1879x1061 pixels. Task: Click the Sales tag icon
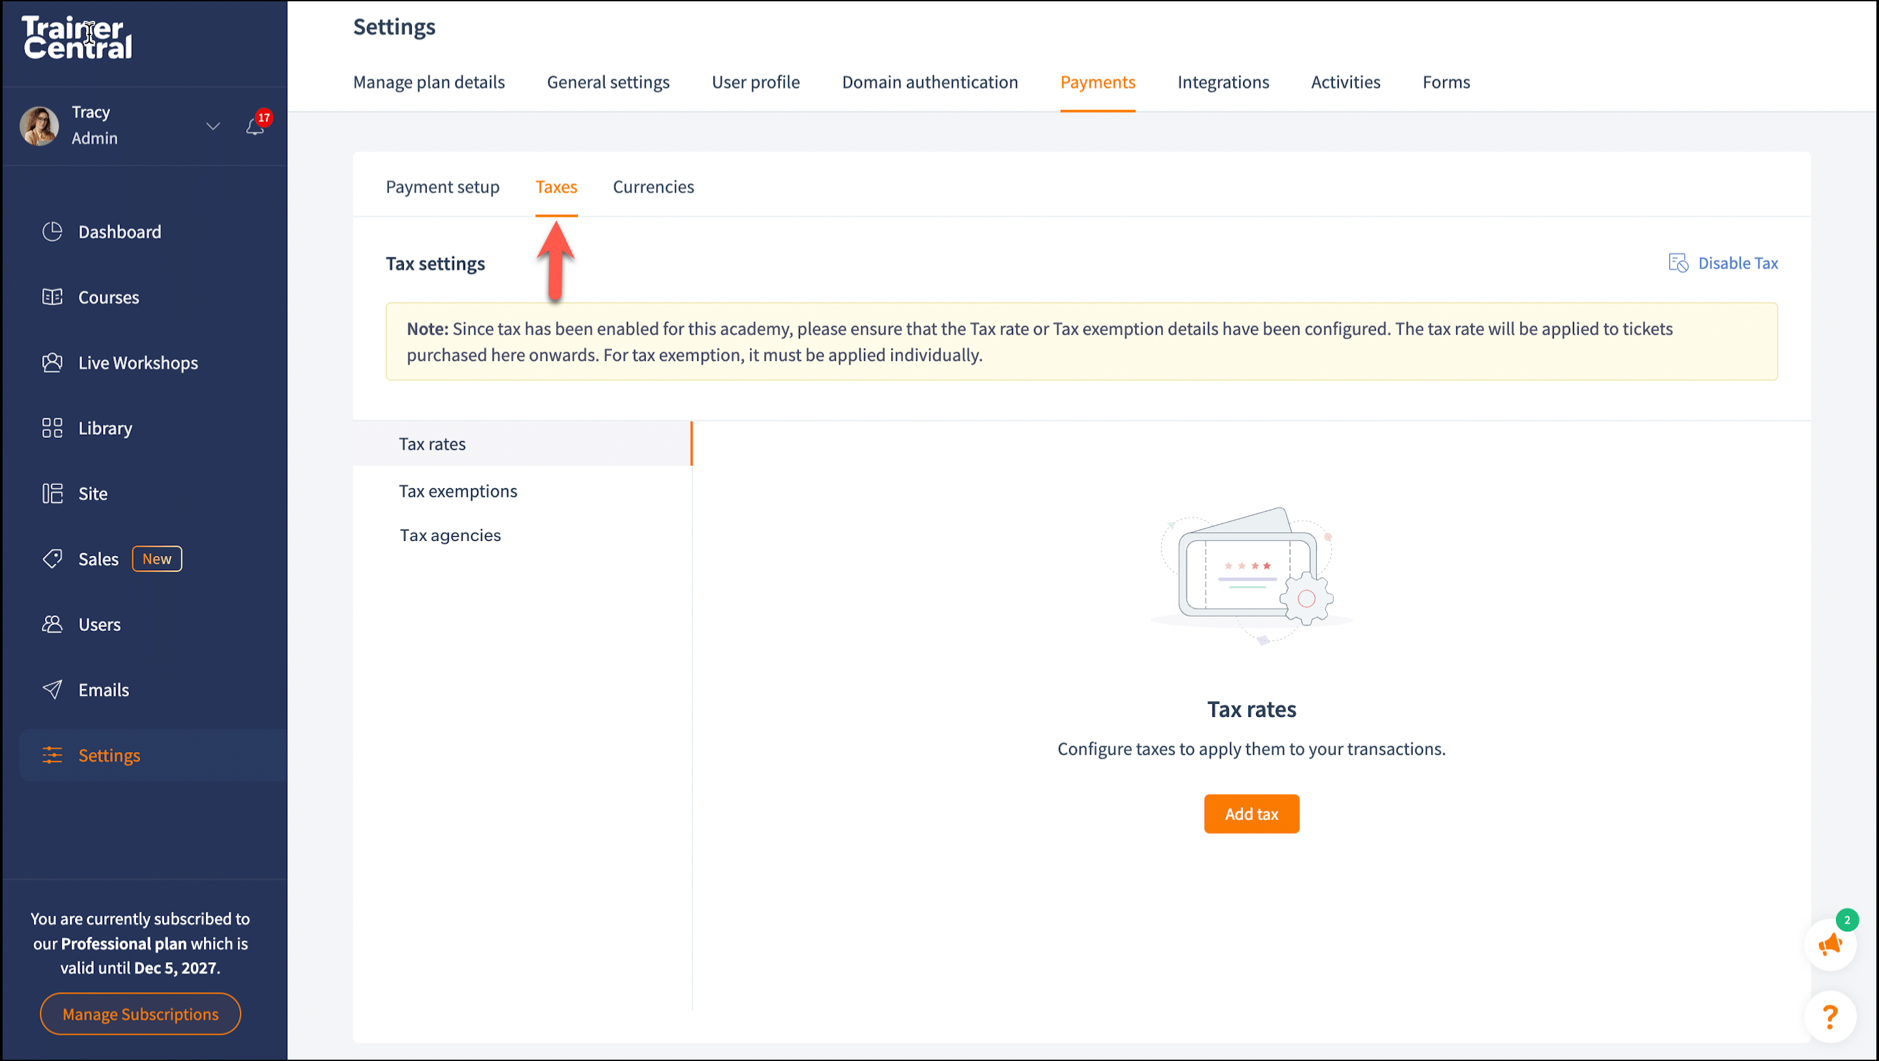[x=51, y=559]
